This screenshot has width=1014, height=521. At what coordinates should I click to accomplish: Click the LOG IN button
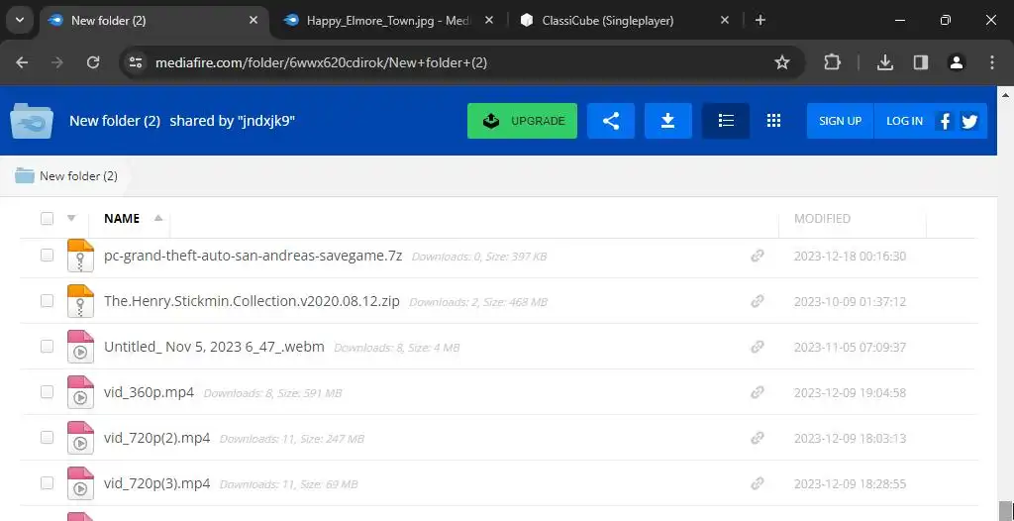point(904,121)
